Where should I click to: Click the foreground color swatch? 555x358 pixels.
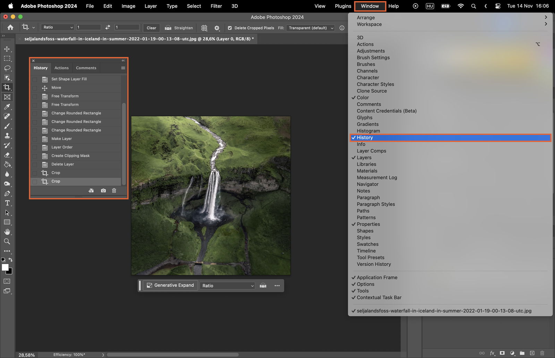[x=5, y=267]
